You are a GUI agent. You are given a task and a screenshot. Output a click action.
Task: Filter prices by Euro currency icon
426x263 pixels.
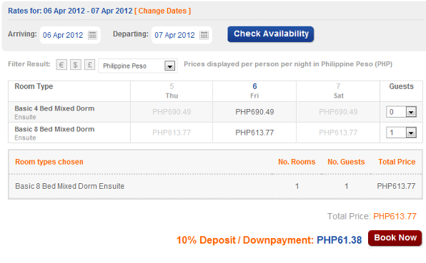click(61, 65)
